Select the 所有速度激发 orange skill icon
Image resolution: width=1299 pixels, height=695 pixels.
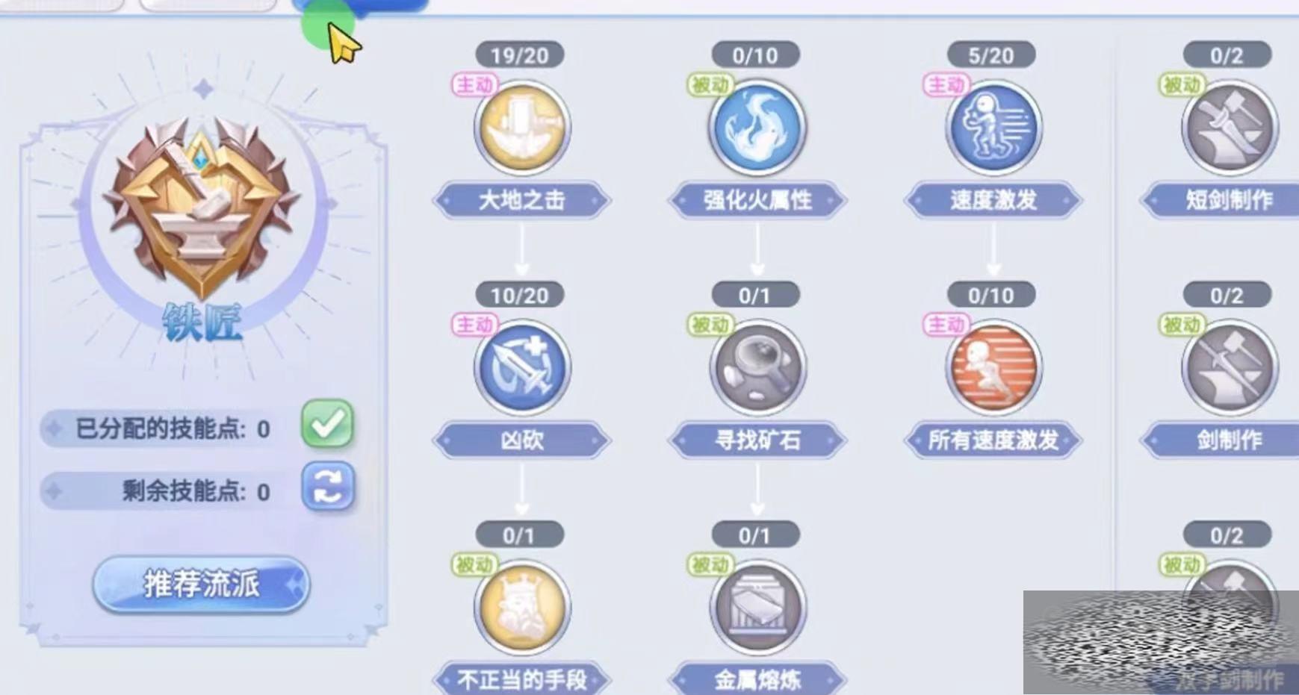point(993,368)
